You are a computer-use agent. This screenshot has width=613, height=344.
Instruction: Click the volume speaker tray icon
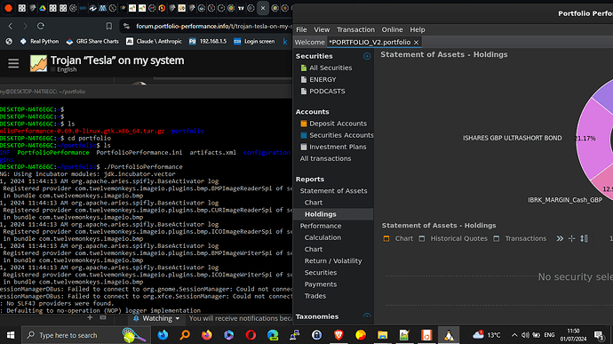pos(525,335)
